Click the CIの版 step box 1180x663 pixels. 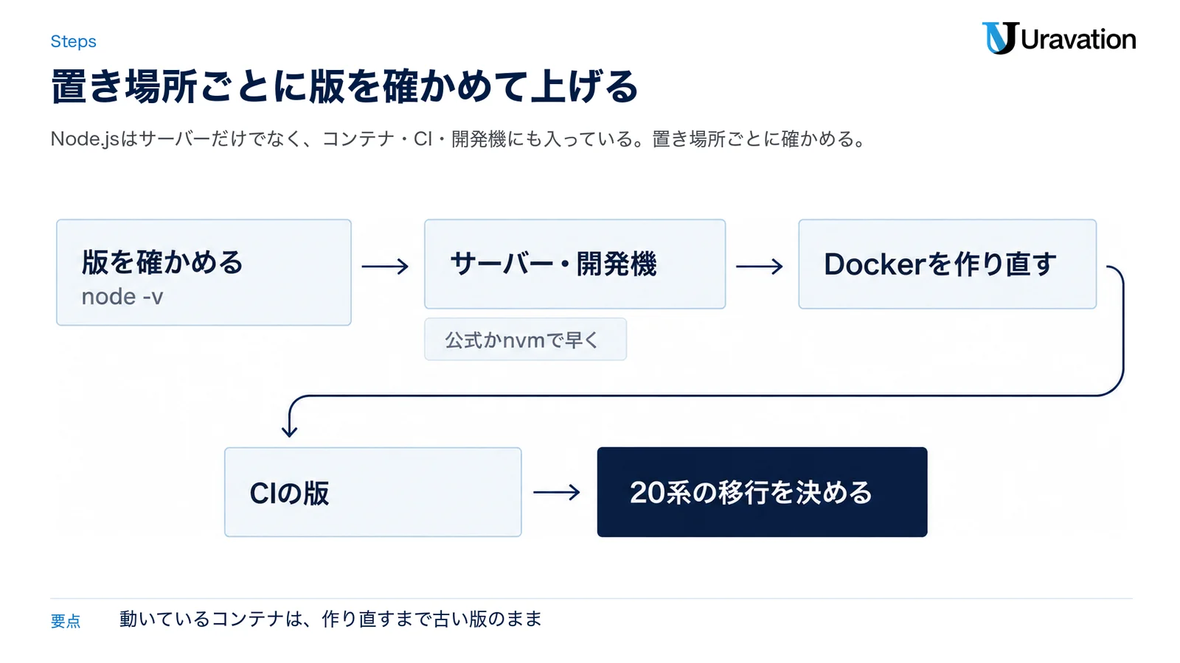coord(372,492)
